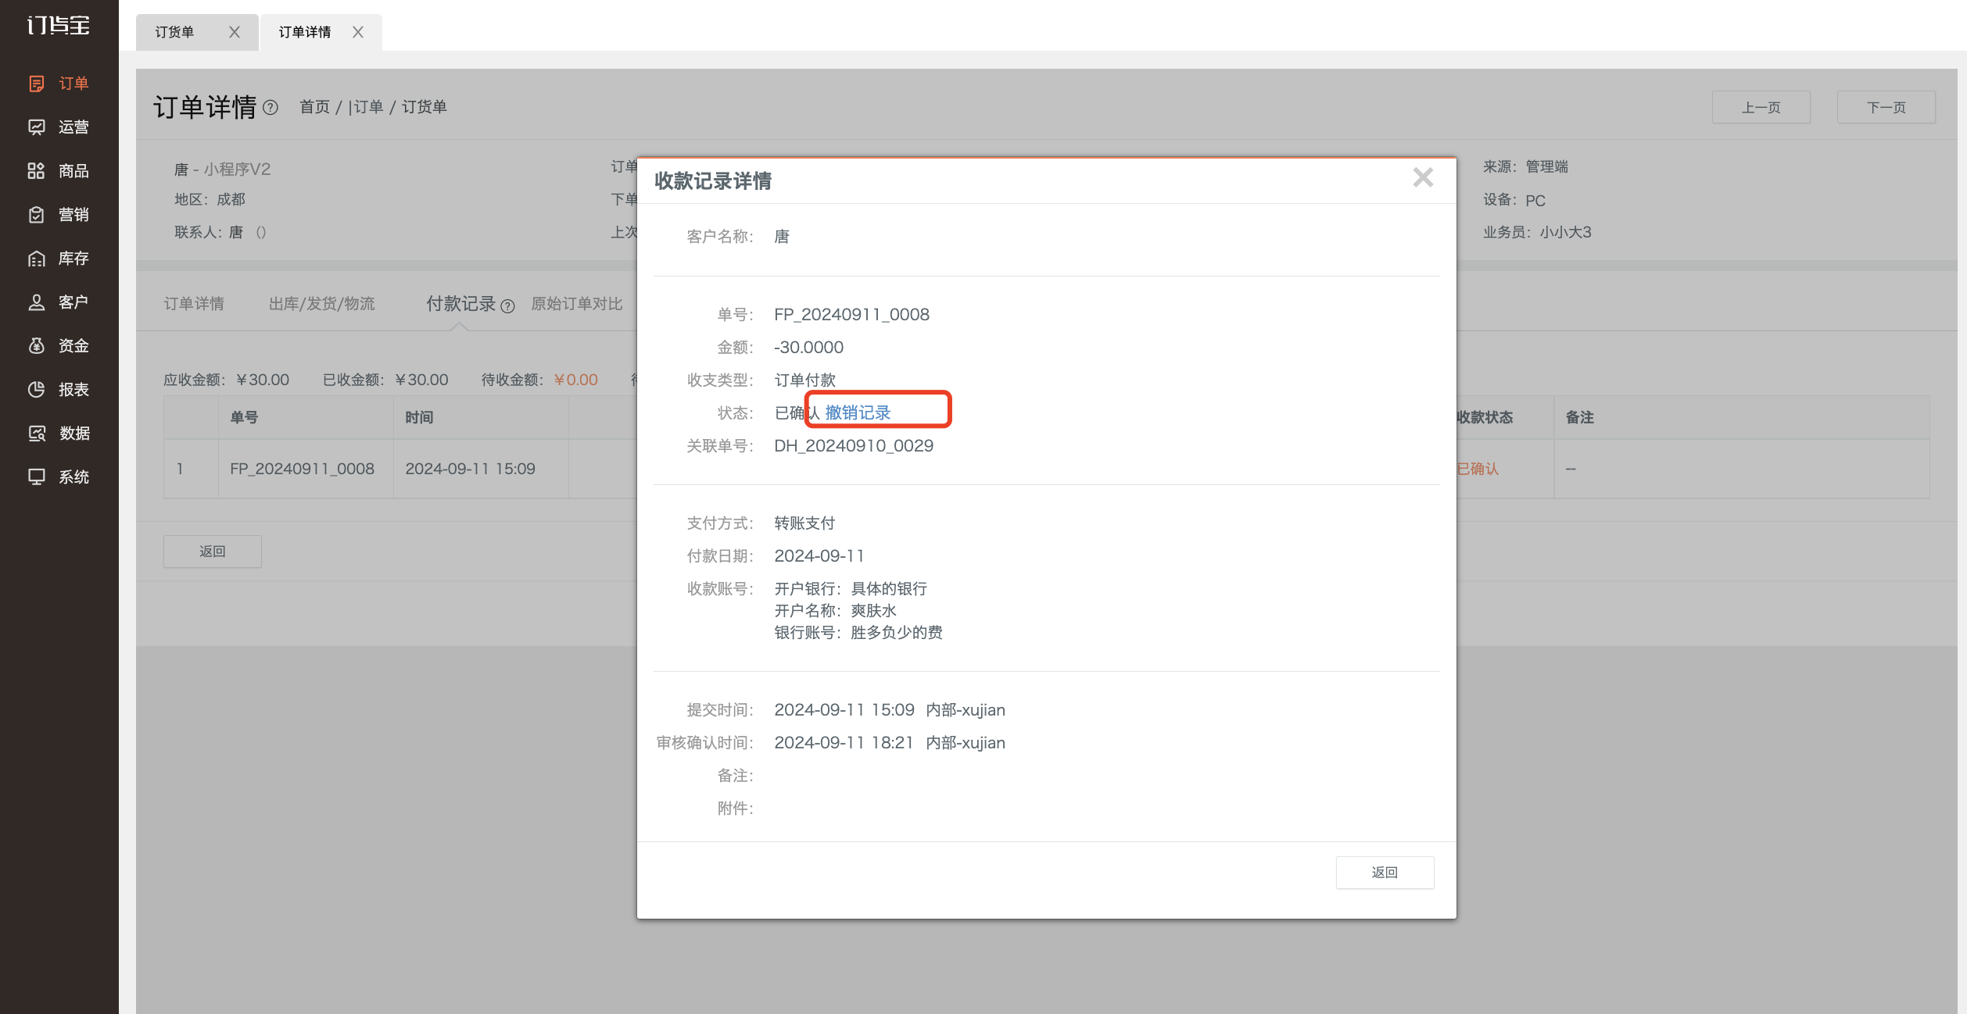Click the help icon beside 订单详情 title

point(271,108)
